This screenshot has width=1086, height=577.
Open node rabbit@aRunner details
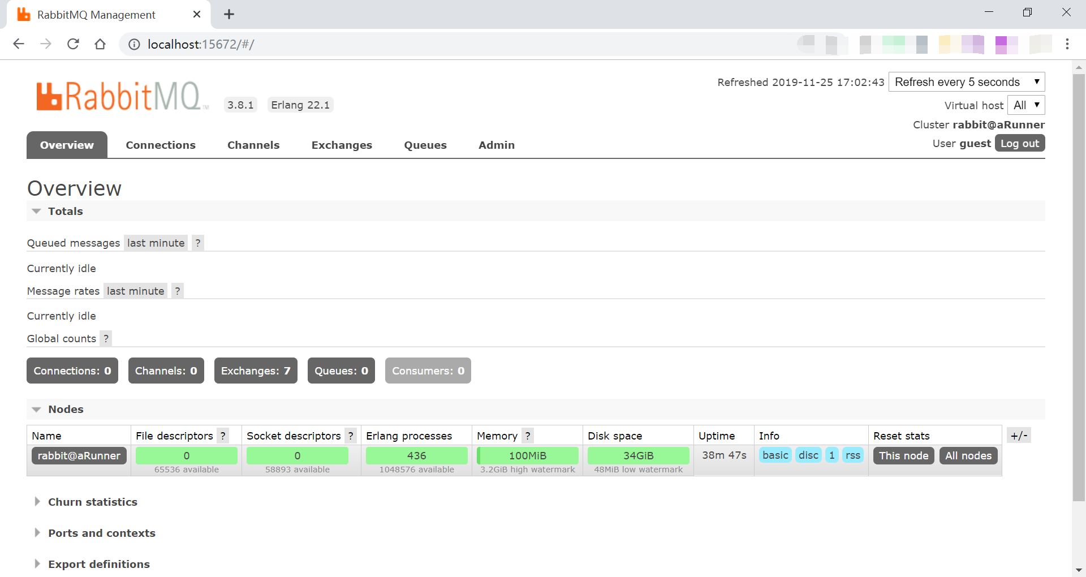tap(79, 456)
